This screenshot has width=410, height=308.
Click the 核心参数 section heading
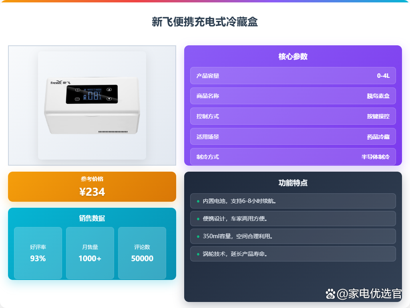pyautogui.click(x=293, y=57)
